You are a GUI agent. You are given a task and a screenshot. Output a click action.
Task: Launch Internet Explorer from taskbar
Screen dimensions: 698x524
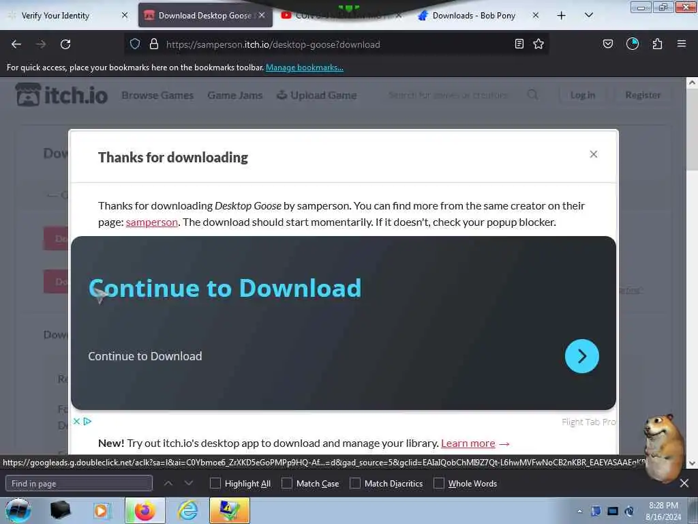(188, 510)
